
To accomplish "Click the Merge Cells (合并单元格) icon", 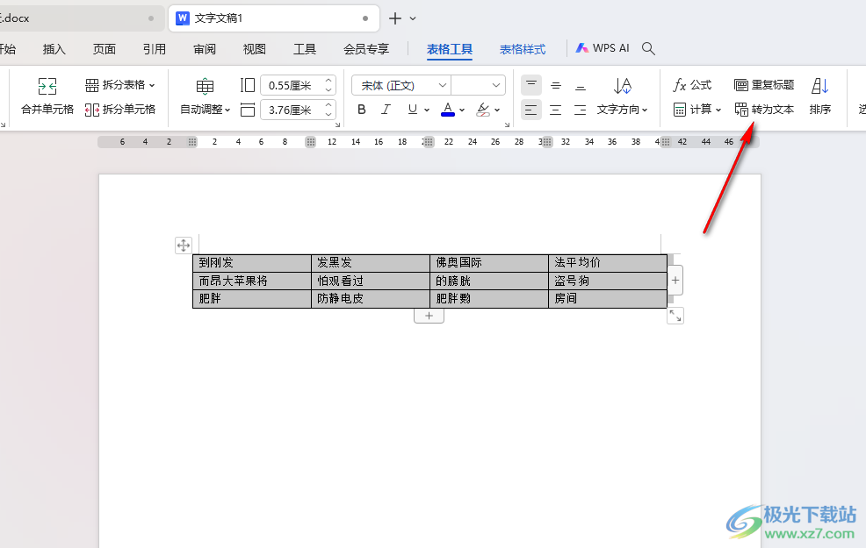I will coord(47,86).
